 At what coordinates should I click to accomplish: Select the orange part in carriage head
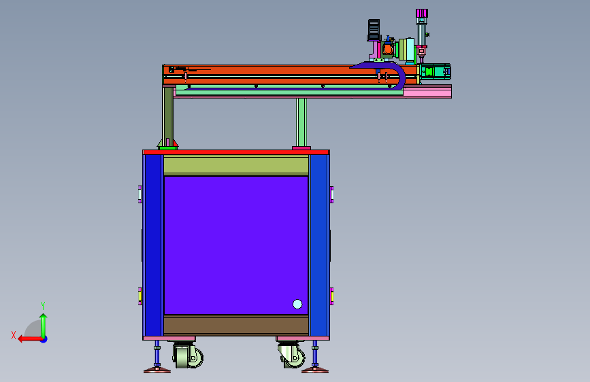[x=388, y=48]
